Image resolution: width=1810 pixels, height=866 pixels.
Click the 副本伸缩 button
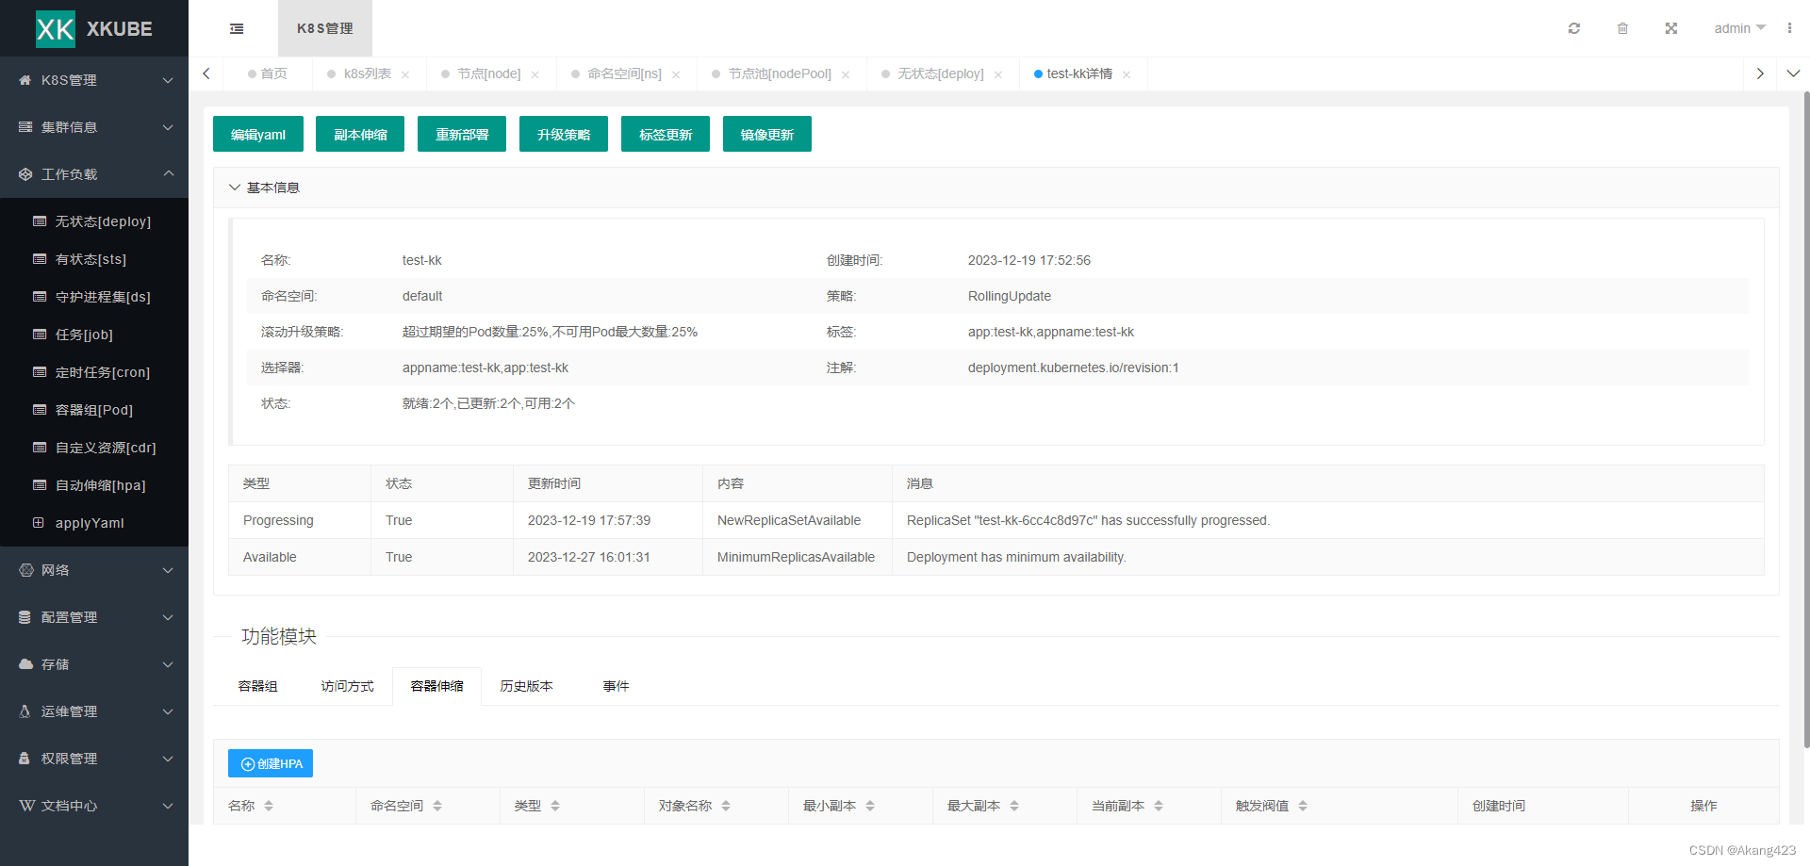coord(360,134)
